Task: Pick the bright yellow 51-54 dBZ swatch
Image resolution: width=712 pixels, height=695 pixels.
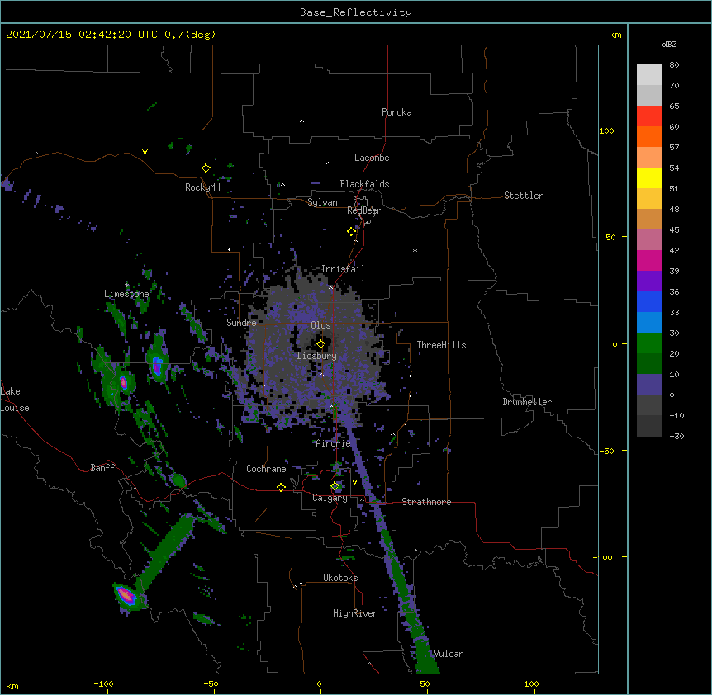Action: (x=649, y=177)
